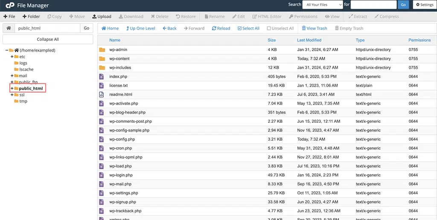This screenshot has height=220, width=437.
Task: Click the Empty Trash option
Action: tap(349, 28)
